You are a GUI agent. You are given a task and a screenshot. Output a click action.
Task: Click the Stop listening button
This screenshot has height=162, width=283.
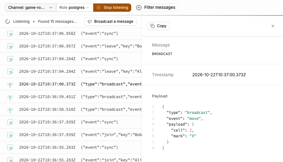coord(112,8)
